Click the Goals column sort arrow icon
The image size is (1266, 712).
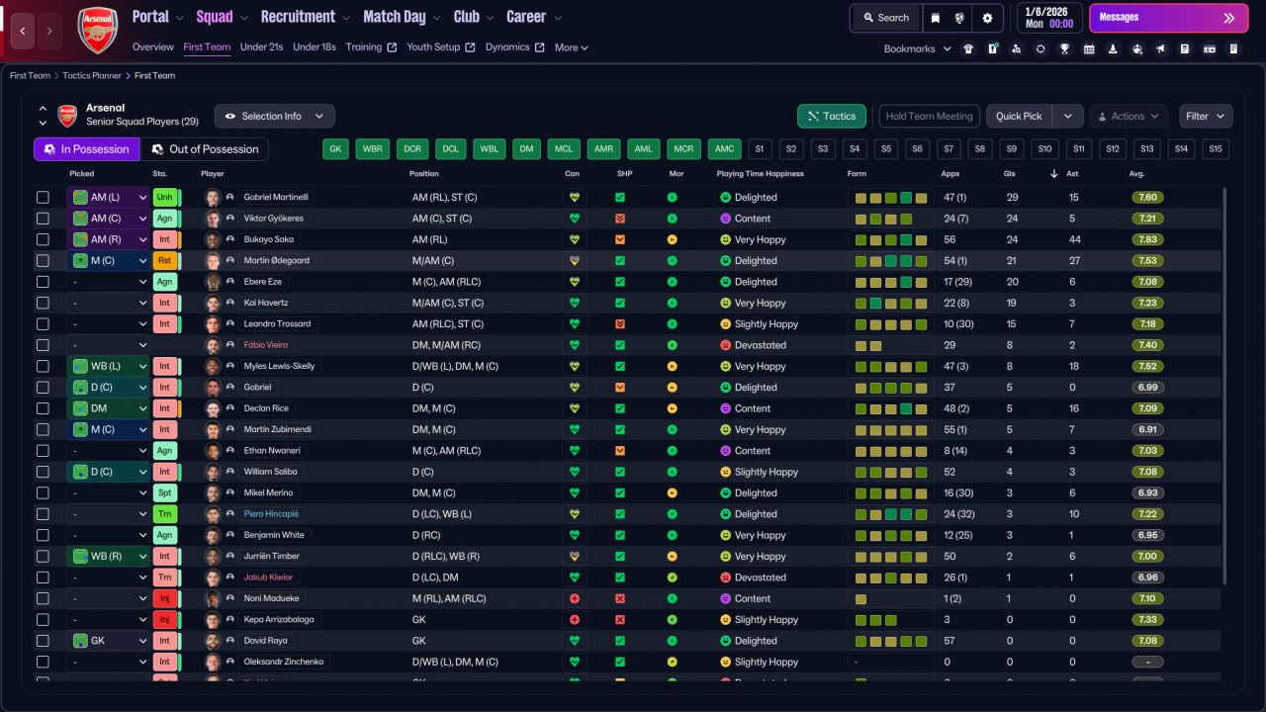[1053, 174]
